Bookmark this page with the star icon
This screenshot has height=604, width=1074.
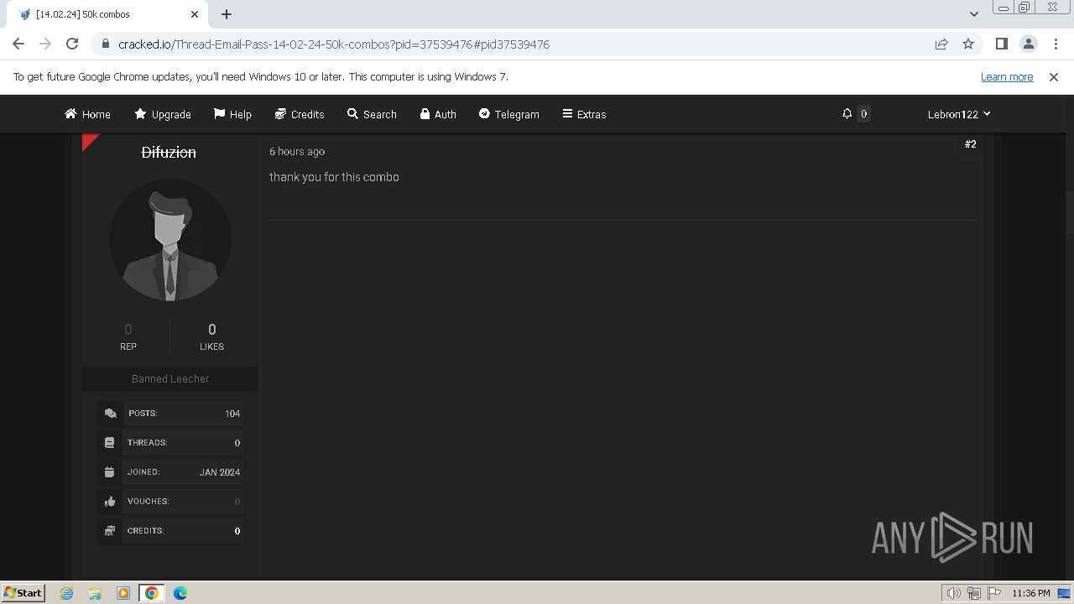[968, 44]
